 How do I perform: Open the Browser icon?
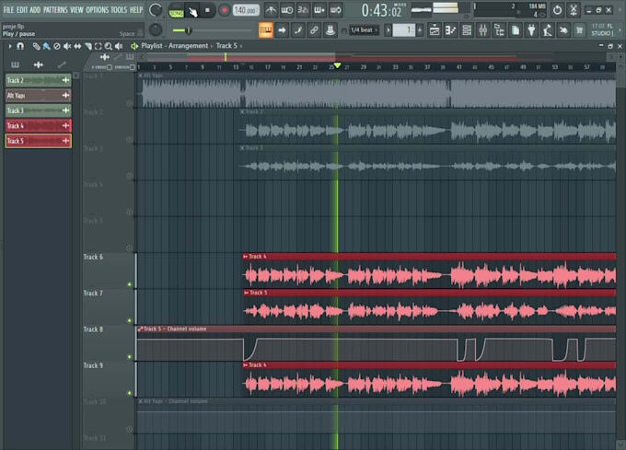click(499, 30)
